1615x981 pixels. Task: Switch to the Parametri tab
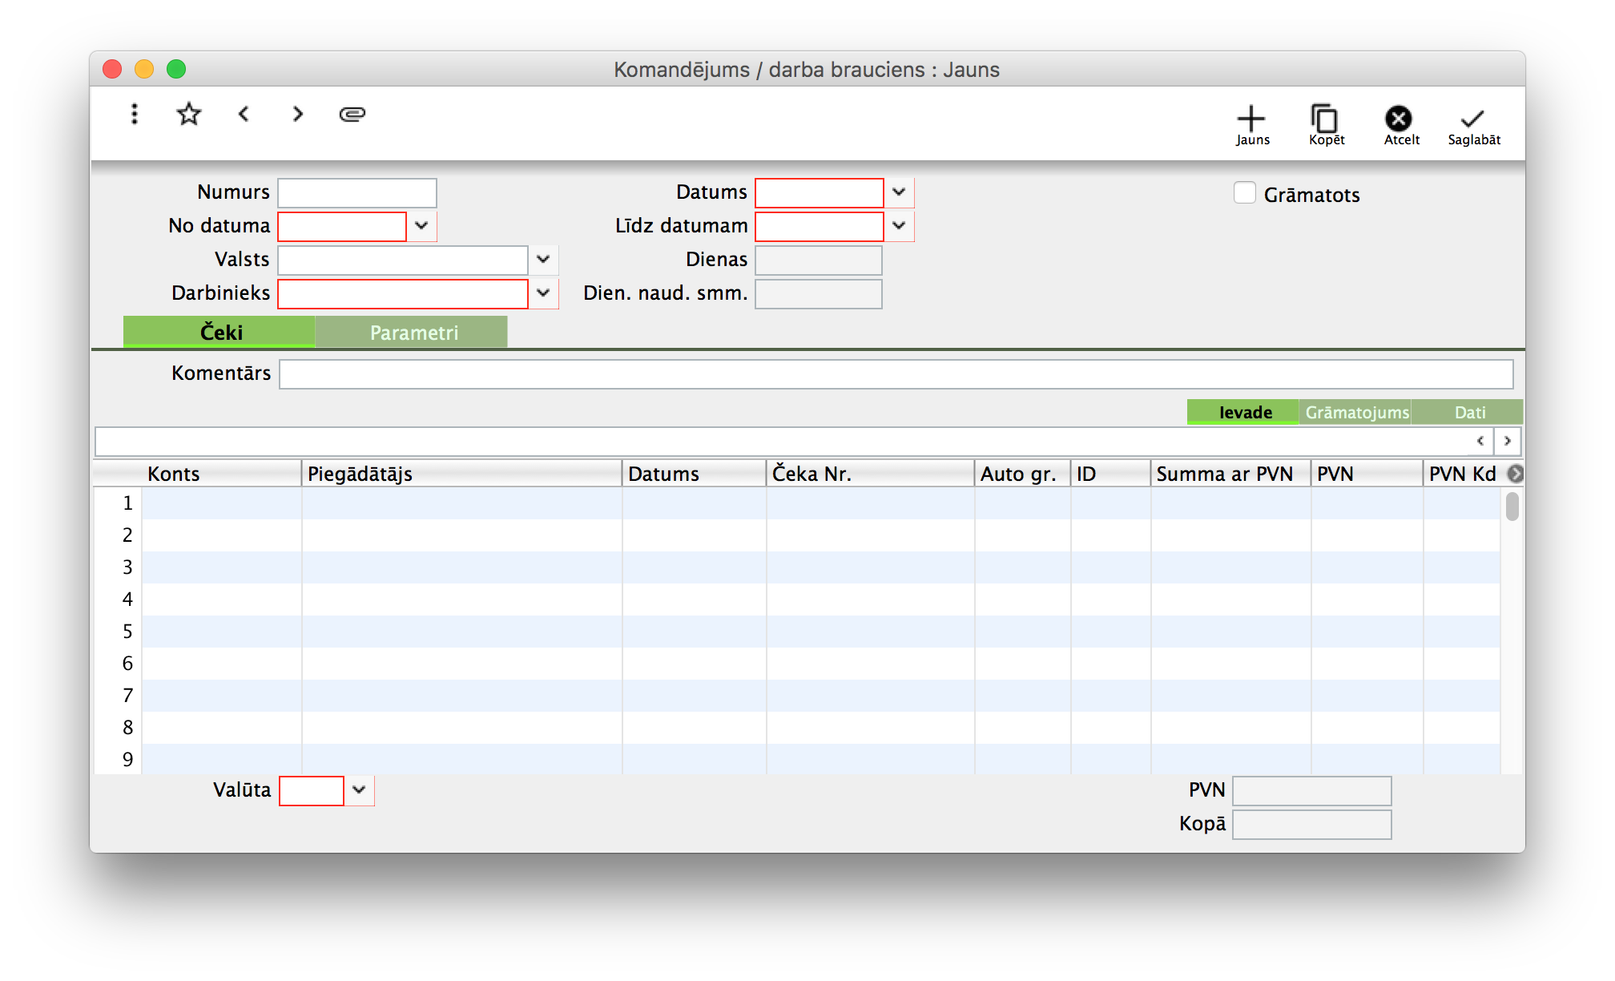[x=413, y=333]
